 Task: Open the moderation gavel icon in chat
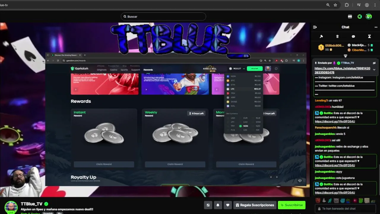coord(321,36)
